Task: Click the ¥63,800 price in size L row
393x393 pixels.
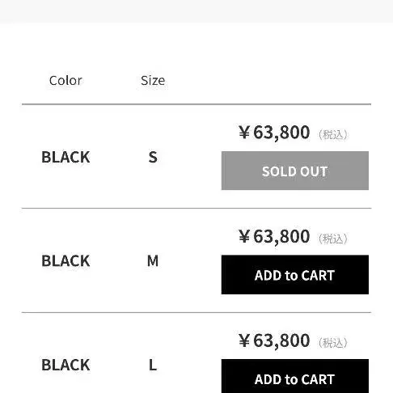Action: pyautogui.click(x=274, y=340)
